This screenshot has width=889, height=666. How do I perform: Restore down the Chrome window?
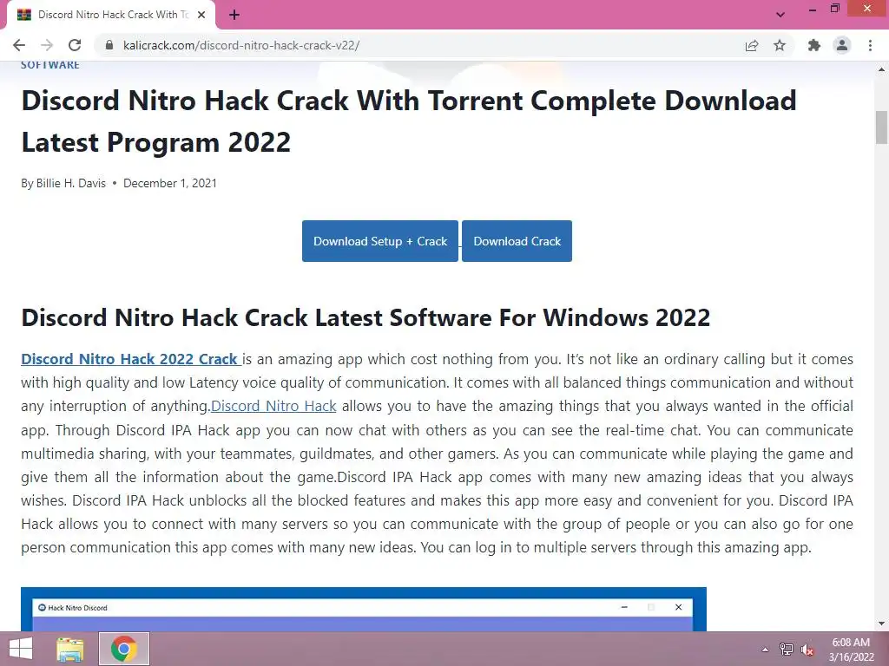(835, 9)
